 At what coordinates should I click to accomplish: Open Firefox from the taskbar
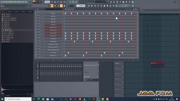80,99
